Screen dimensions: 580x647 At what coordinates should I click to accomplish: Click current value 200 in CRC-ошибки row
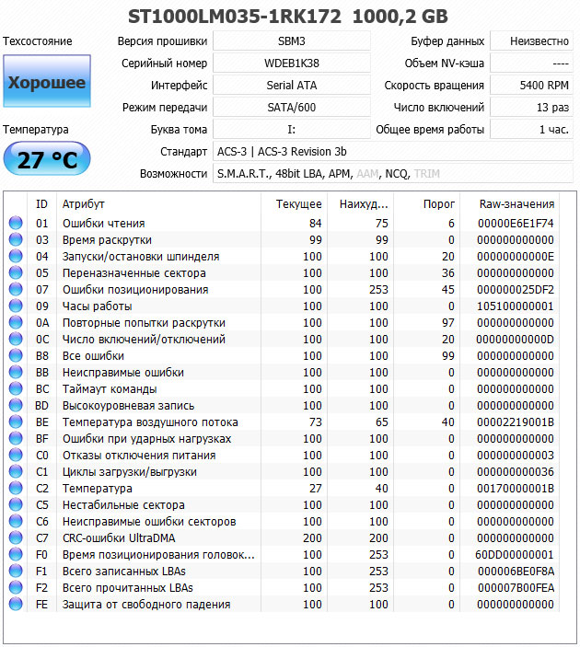(x=312, y=537)
